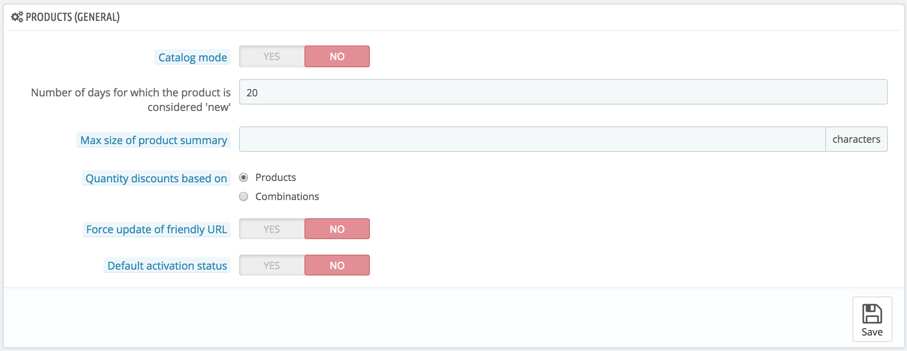Image resolution: width=907 pixels, height=351 pixels.
Task: Click the Default activation status label
Action: (x=167, y=266)
